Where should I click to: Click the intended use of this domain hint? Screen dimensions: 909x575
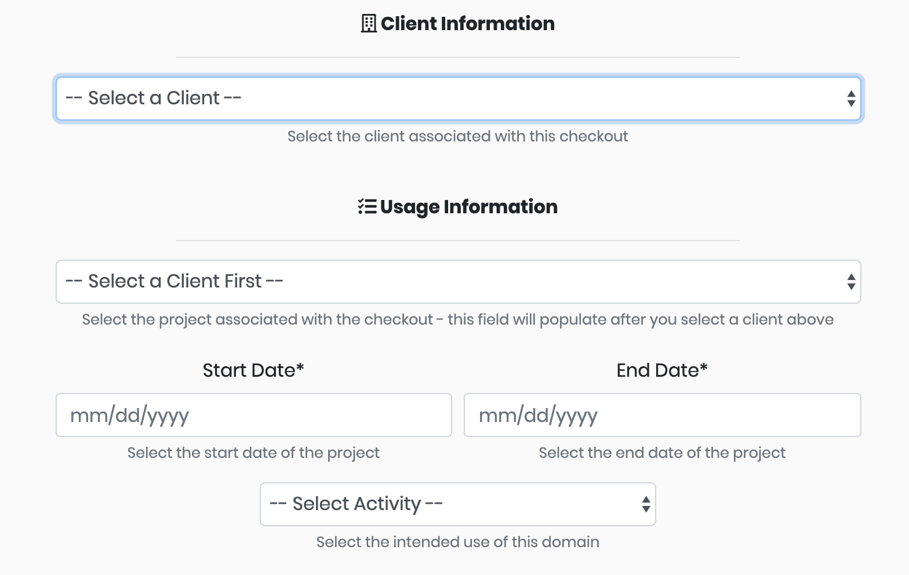(x=457, y=542)
